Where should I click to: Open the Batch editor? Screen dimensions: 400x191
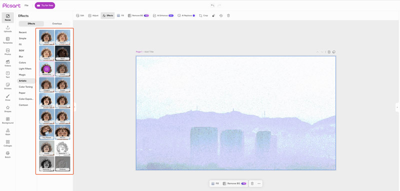7,155
